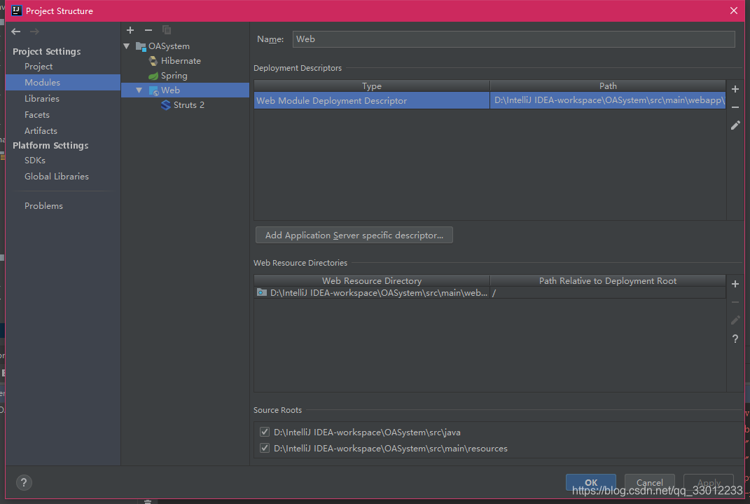Collapse the OASystem module tree node
Screen dimensions: 750x504
tap(127, 46)
